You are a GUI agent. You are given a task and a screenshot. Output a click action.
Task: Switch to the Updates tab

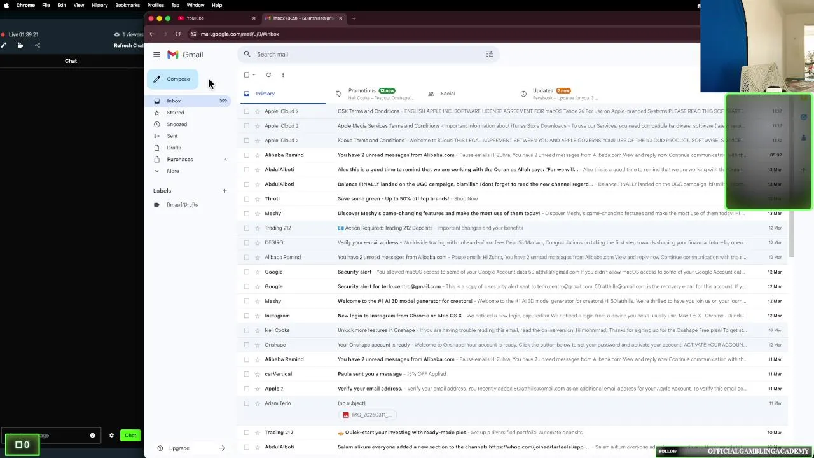pos(560,94)
